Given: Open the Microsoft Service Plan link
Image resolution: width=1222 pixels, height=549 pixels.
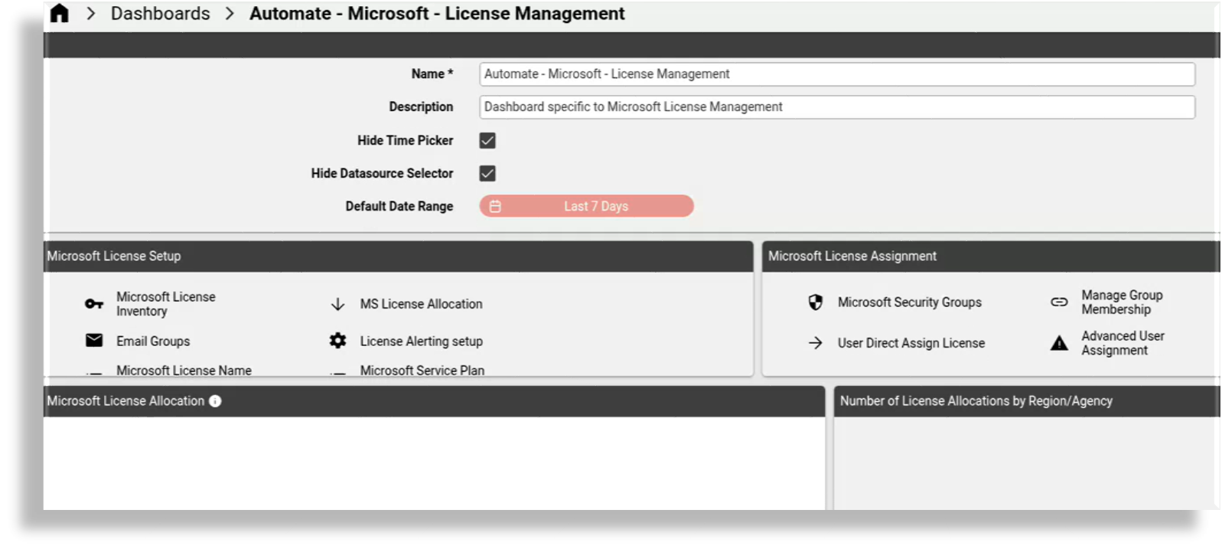Looking at the screenshot, I should (x=422, y=371).
